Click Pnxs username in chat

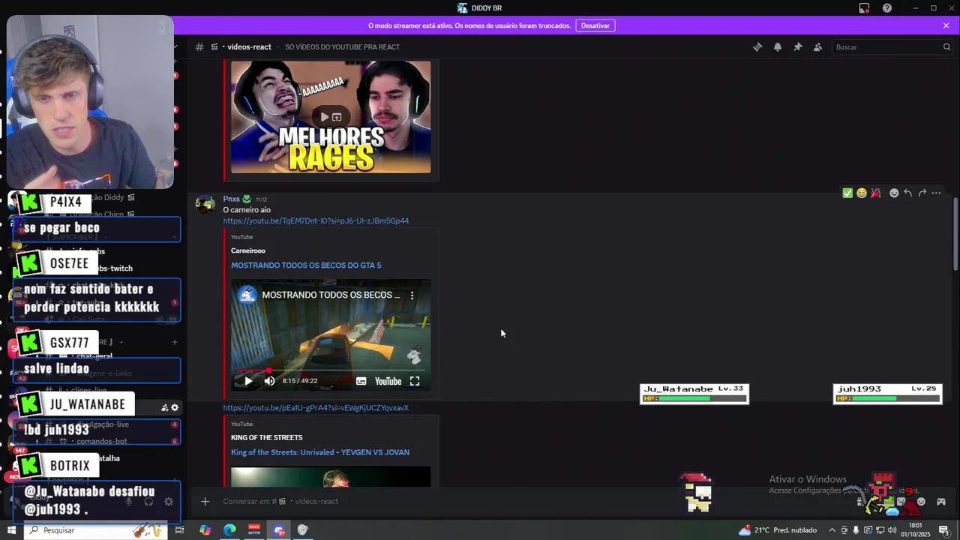(x=231, y=199)
